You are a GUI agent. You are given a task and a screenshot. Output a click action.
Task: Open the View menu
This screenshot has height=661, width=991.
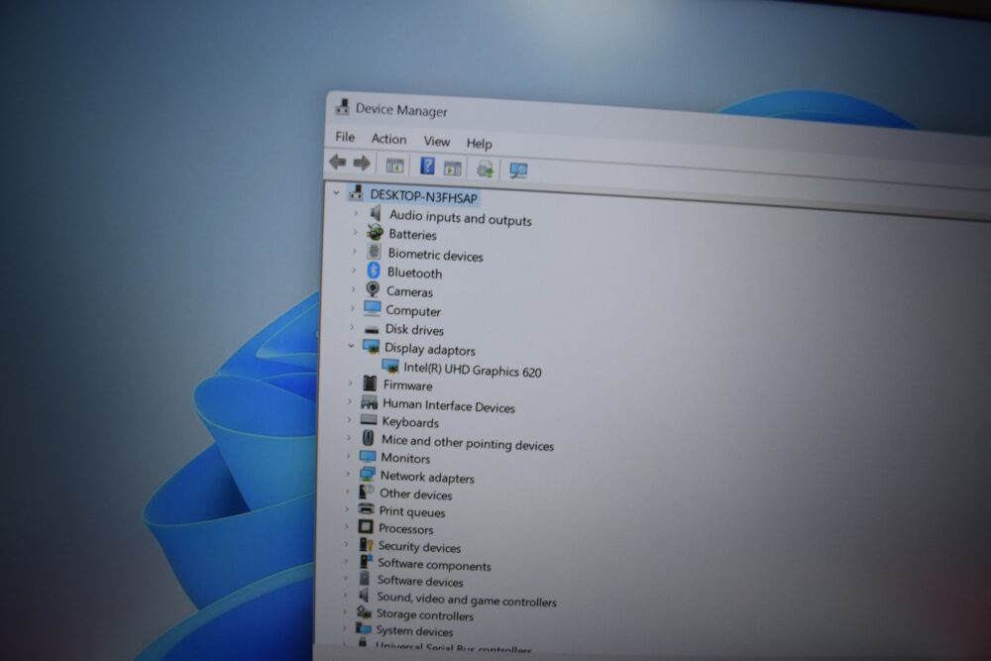click(437, 141)
